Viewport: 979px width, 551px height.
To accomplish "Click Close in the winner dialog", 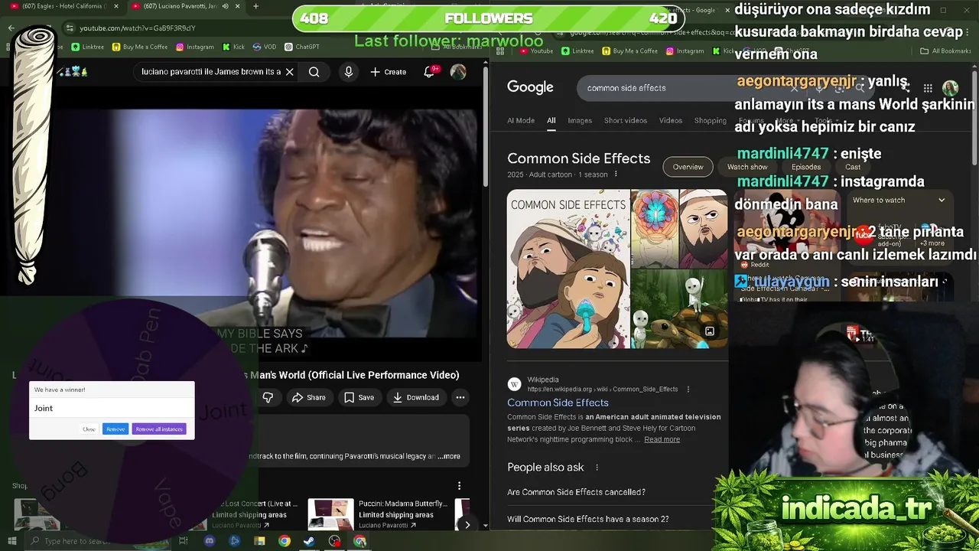I will click(89, 429).
